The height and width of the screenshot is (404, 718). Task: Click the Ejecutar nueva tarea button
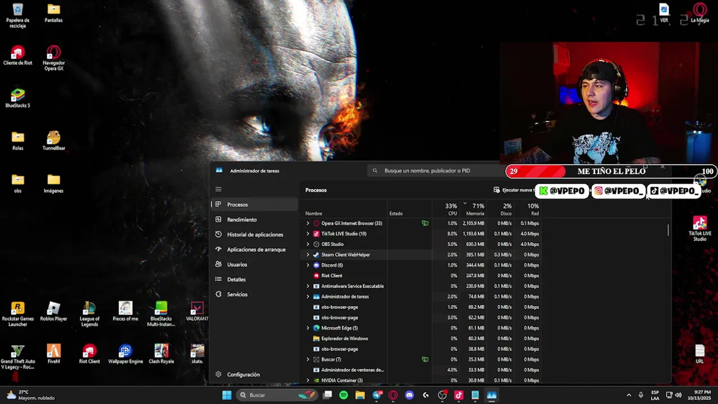point(513,190)
